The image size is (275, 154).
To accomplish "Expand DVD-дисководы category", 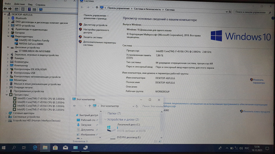I will coord(9,22).
